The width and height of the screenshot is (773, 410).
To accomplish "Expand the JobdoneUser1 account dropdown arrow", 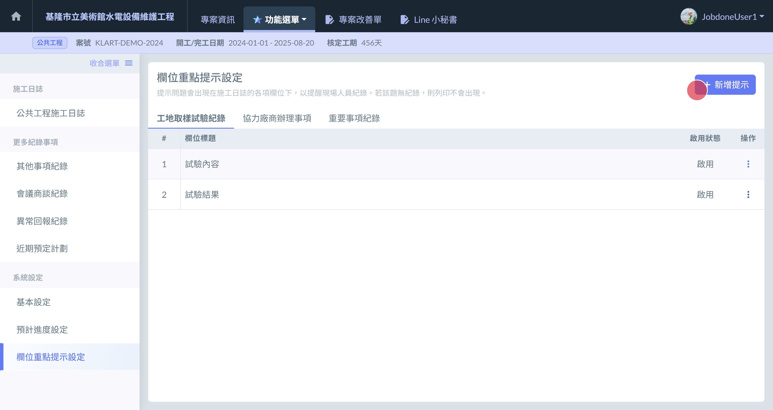I will (762, 16).
